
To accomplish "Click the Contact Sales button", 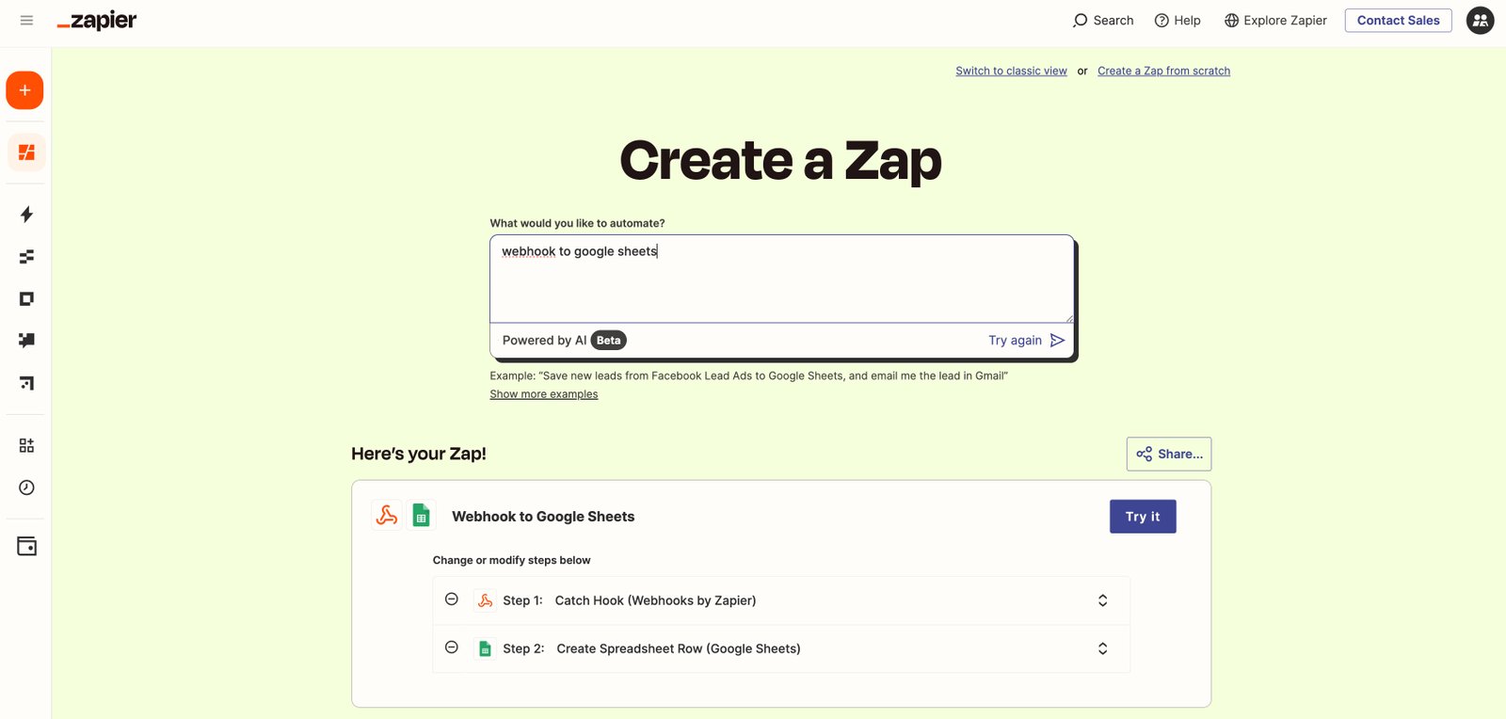I will click(x=1398, y=21).
